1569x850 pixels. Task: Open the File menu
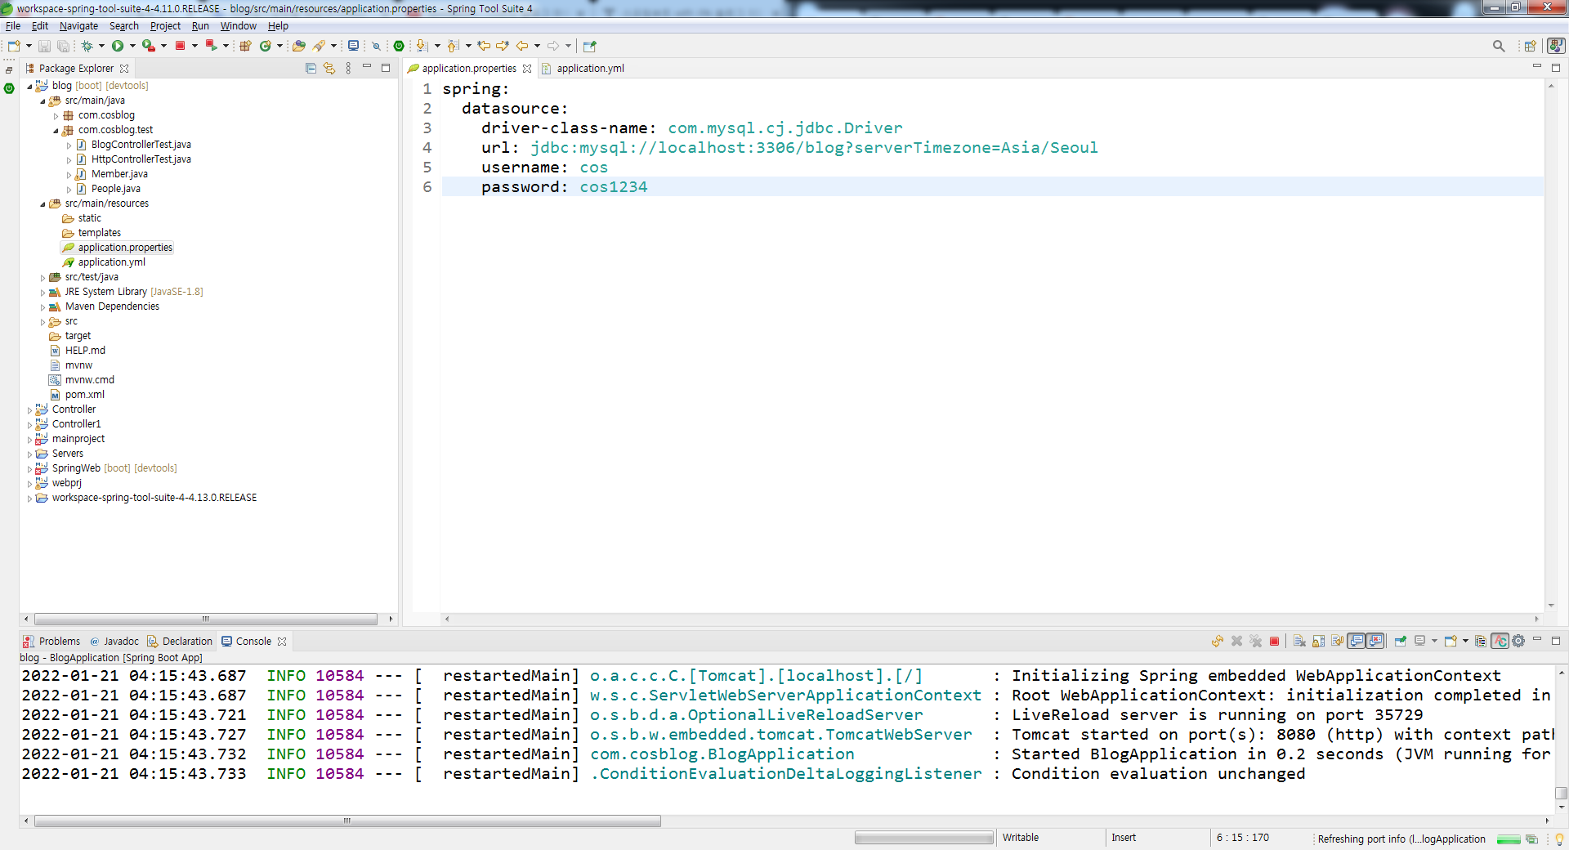coord(13,25)
